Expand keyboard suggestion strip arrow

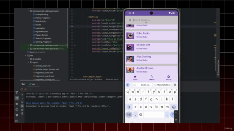(128, 85)
